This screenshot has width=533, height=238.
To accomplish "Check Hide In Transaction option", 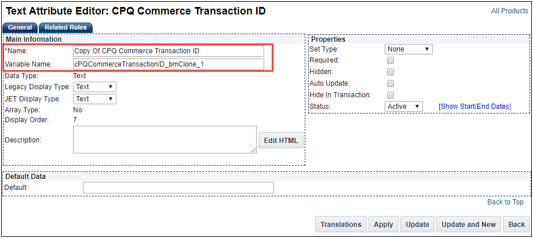I will [390, 95].
